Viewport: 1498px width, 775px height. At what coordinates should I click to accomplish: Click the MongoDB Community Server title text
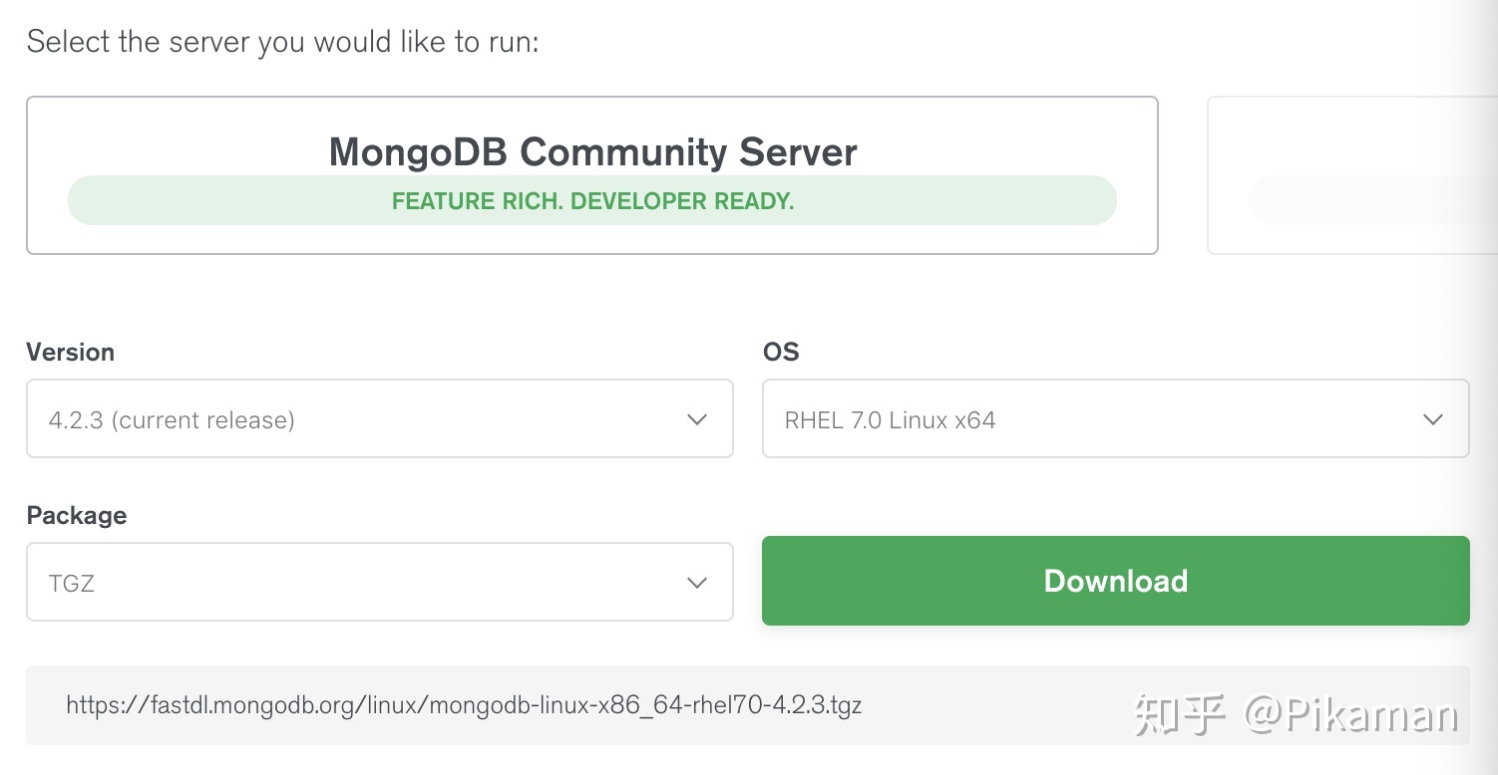point(592,151)
